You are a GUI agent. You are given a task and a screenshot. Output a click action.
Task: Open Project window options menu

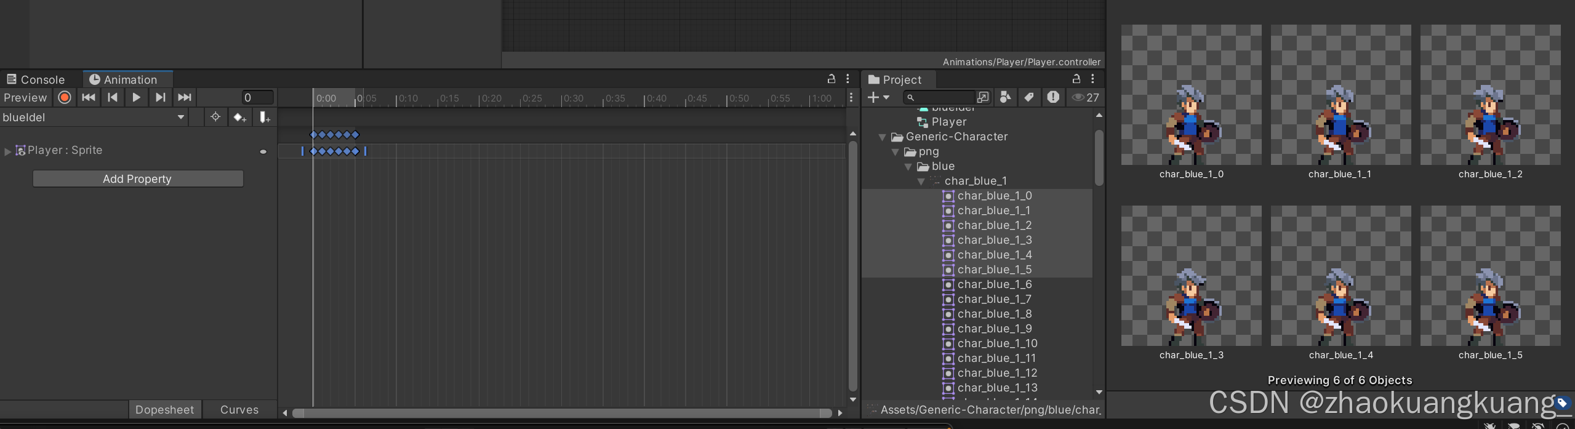click(1092, 79)
